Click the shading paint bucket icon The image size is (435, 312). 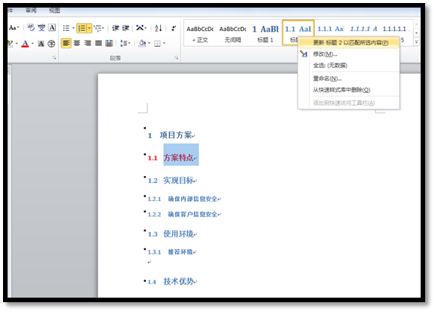click(142, 43)
